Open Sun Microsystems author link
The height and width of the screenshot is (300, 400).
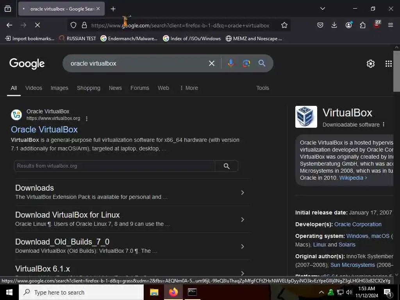[353, 265]
